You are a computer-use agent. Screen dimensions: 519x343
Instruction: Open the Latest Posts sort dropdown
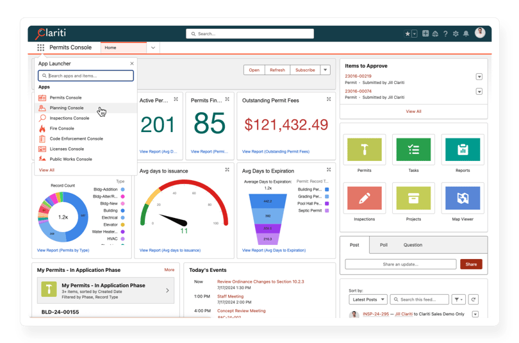(x=368, y=299)
